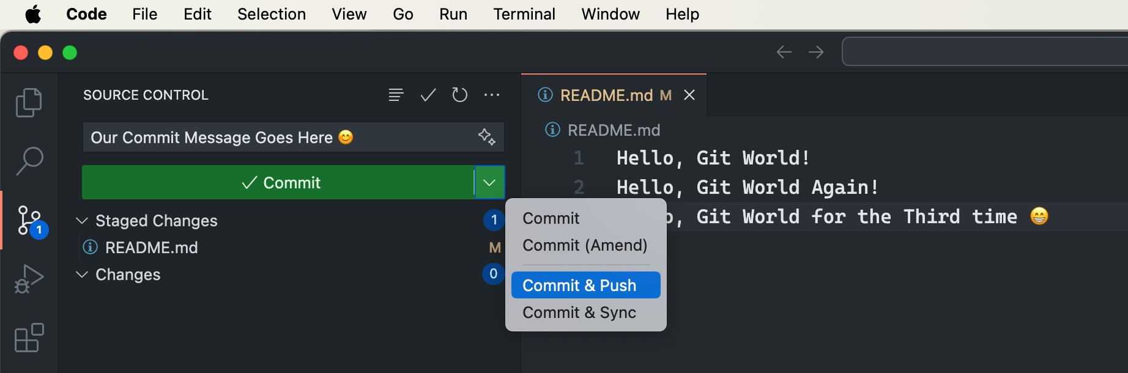The image size is (1128, 373).
Task: Open the Terminal menu
Action: (524, 14)
